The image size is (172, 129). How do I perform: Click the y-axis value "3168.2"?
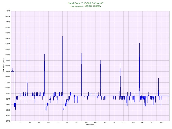click(8, 55)
